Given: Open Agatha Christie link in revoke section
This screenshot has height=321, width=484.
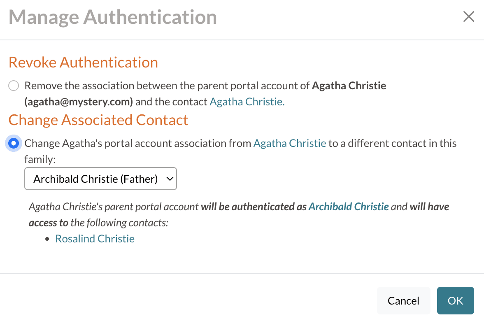Looking at the screenshot, I should [247, 102].
